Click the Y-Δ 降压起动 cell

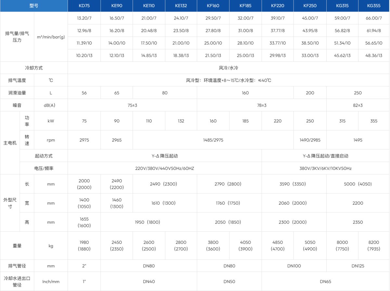[x=164, y=156]
